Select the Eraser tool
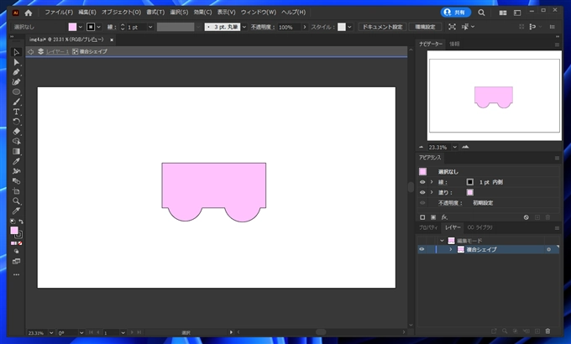 click(16, 132)
